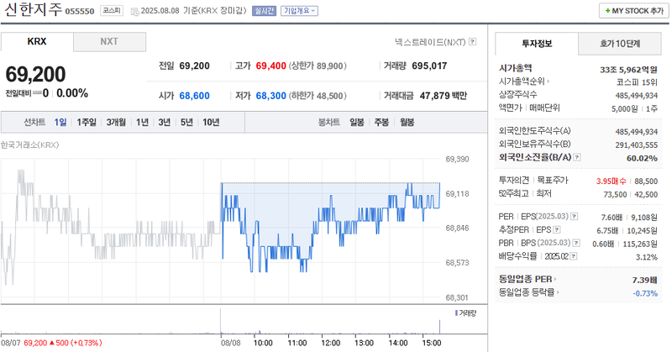Click the 외국인보유주식수 value 291,403,555
The width and height of the screenshot is (672, 352).
pos(637,144)
